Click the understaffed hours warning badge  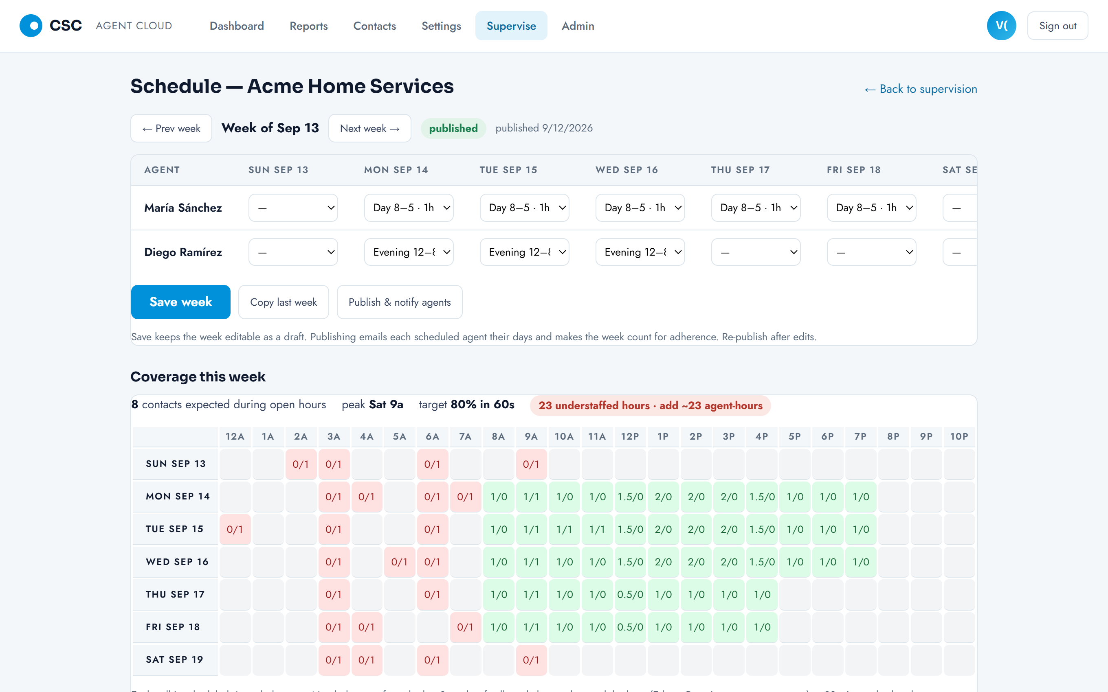point(650,405)
